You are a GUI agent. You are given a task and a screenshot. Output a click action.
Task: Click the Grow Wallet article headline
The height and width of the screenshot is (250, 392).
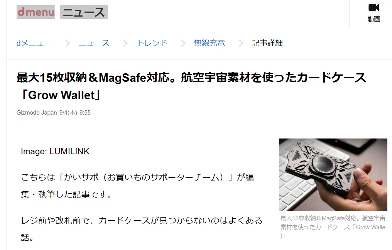[191, 86]
